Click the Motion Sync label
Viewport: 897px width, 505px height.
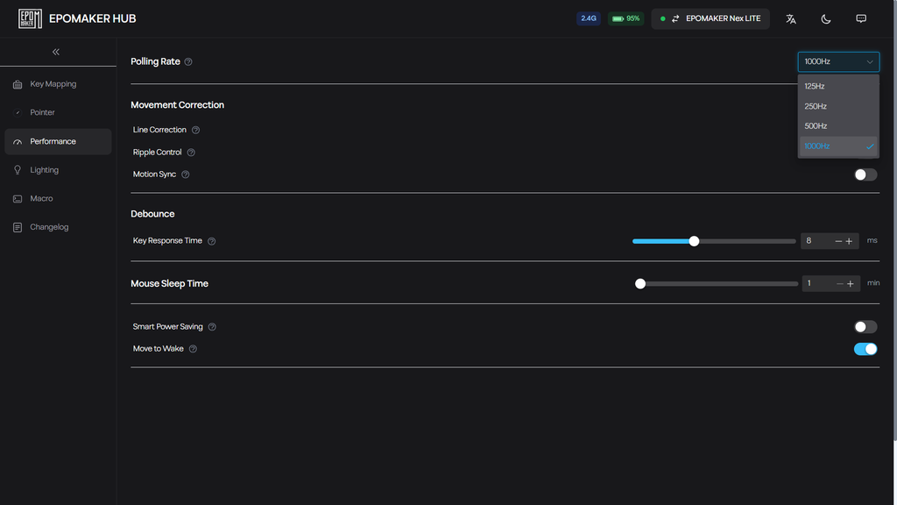point(154,174)
